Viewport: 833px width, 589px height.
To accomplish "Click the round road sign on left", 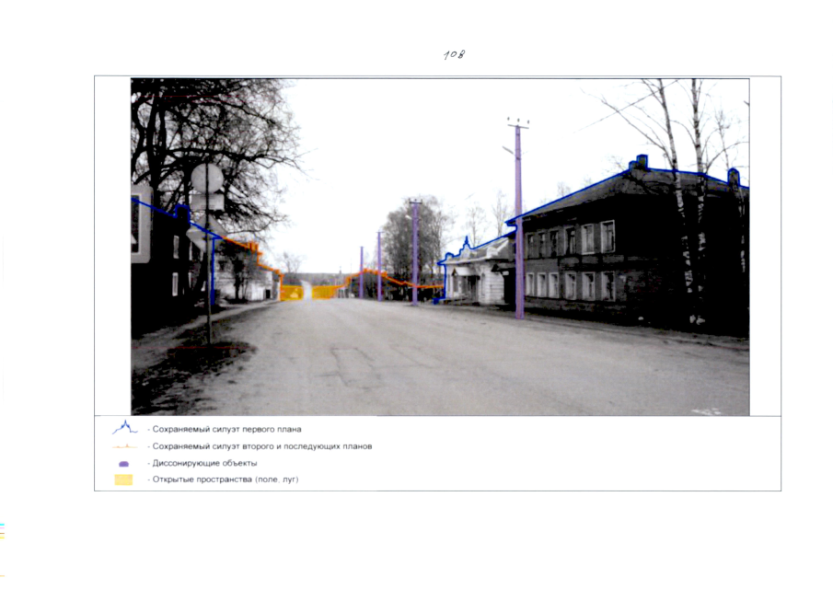I will pyautogui.click(x=207, y=178).
